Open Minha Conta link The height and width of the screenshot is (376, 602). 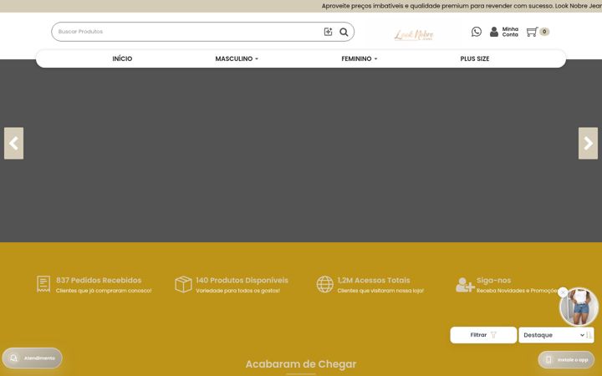510,32
